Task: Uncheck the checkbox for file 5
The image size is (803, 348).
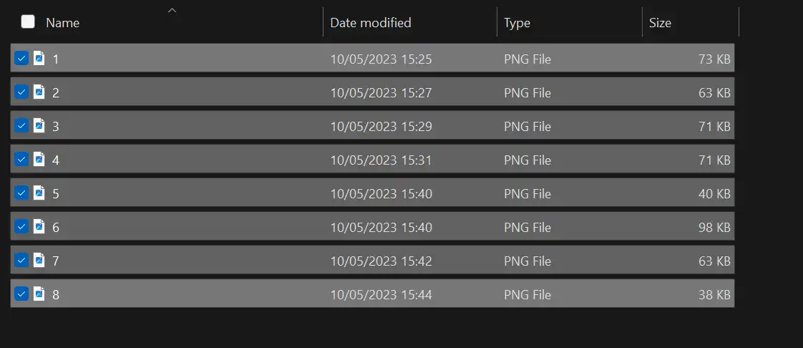Action: (21, 193)
